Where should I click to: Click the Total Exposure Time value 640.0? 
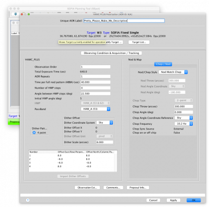point(84,72)
